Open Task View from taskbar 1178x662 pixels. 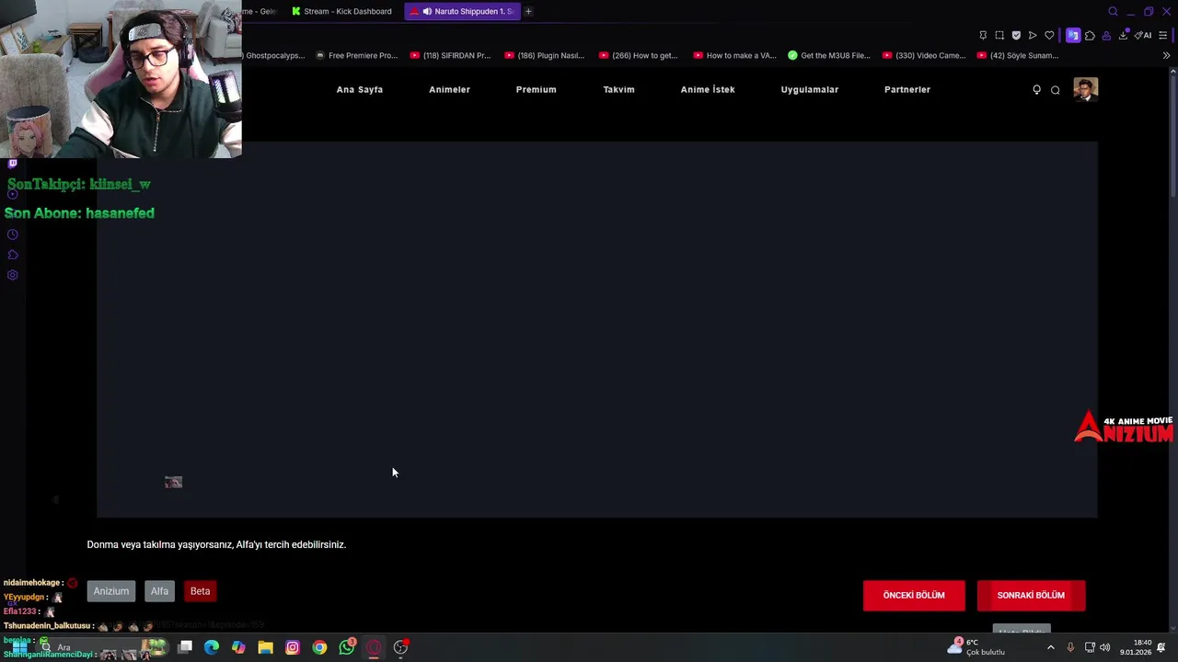[185, 647]
